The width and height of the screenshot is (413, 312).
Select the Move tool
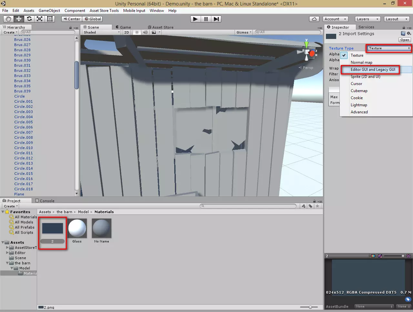[x=19, y=19]
